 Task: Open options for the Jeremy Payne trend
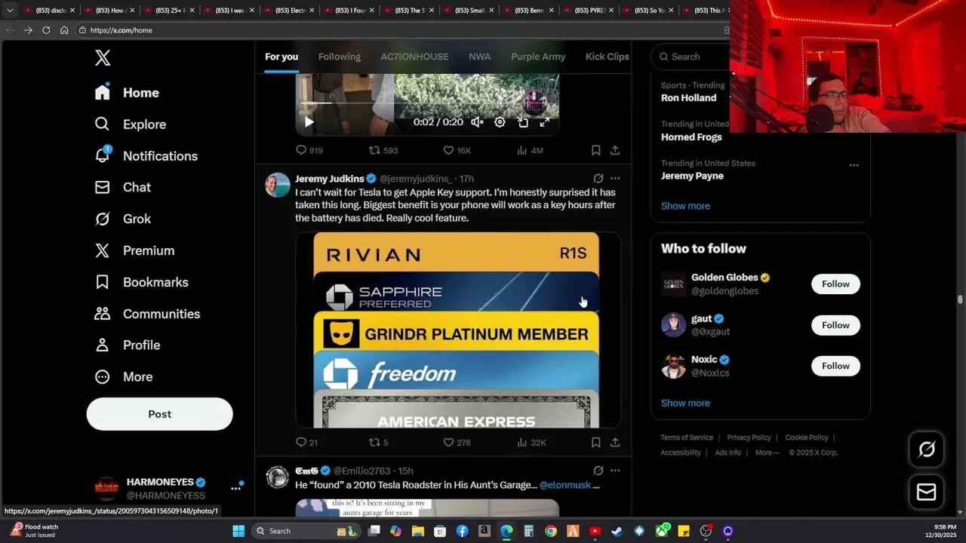854,165
